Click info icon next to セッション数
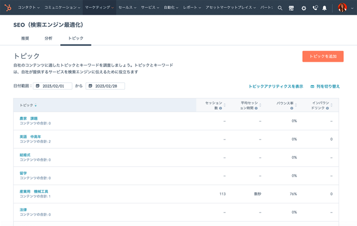The image size is (357, 226). (x=220, y=108)
